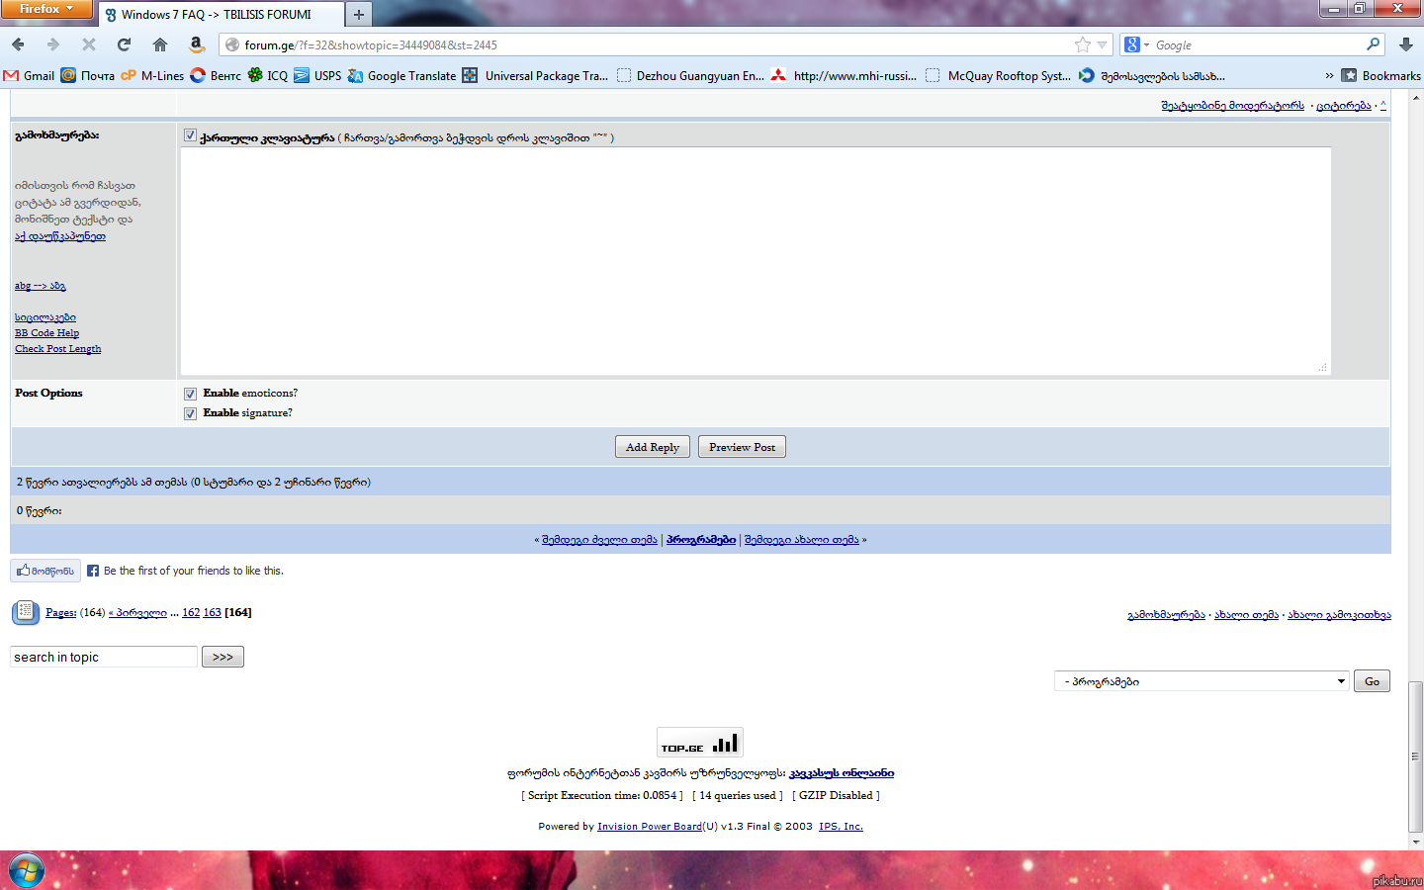Open the mhi-russi bookmark

pyautogui.click(x=844, y=75)
